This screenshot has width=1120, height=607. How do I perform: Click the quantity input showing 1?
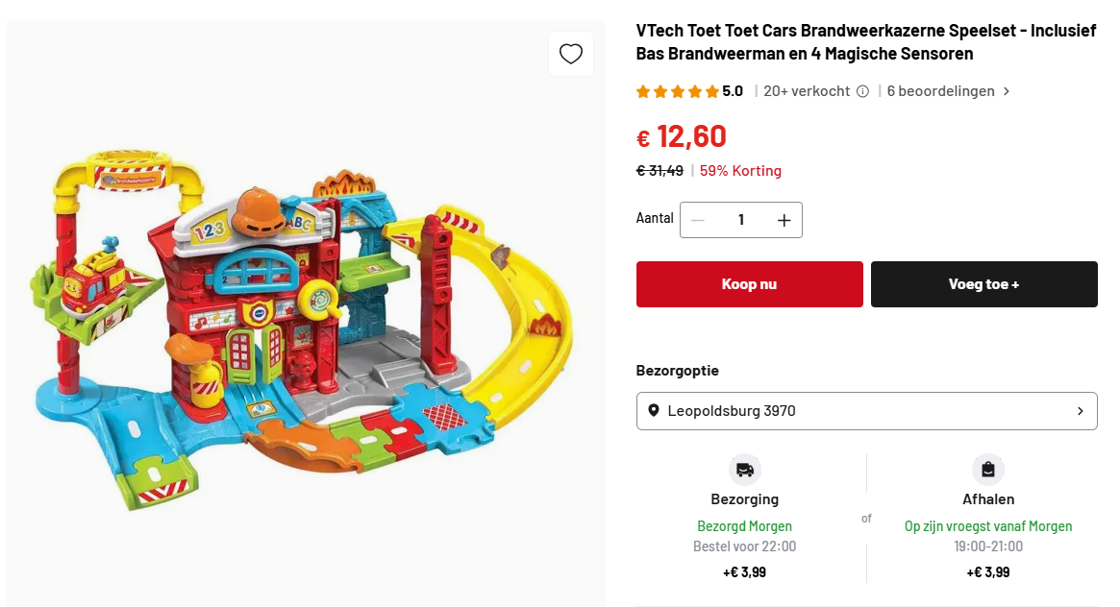tap(740, 219)
